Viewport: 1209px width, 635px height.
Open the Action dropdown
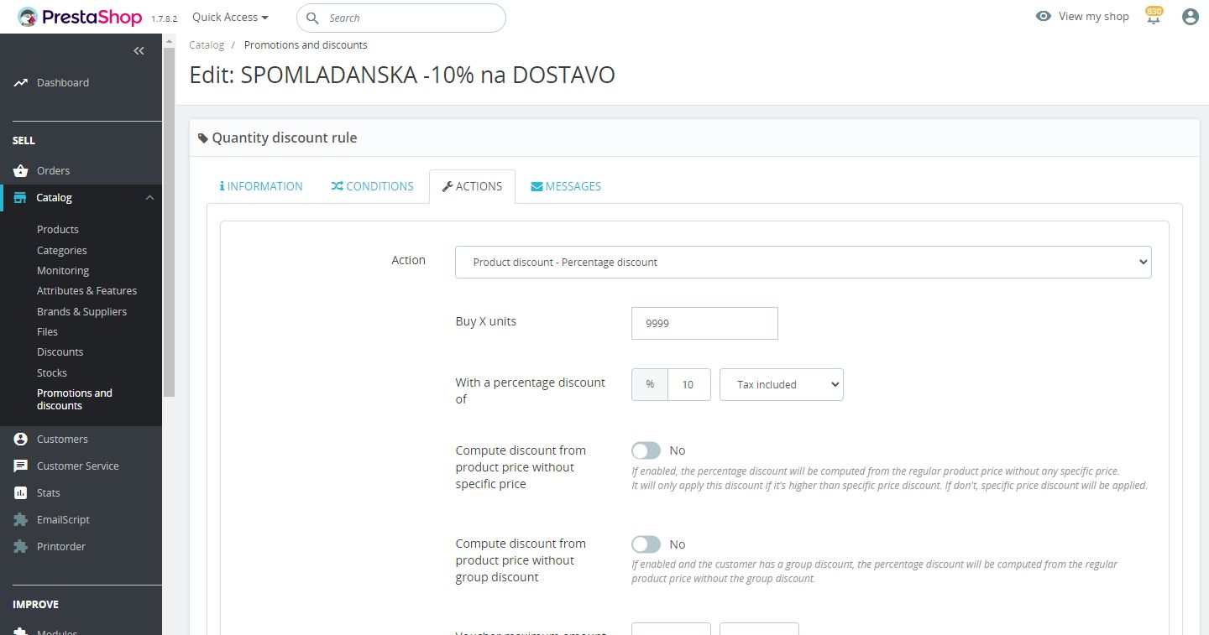tap(803, 262)
